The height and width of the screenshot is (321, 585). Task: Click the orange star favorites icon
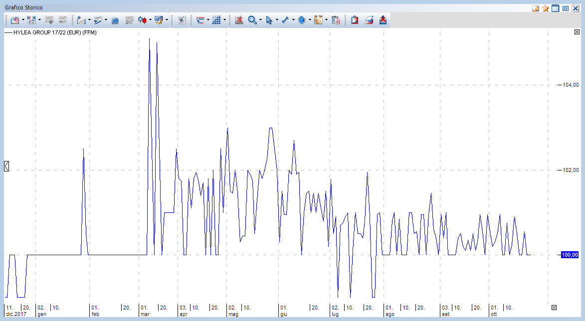(545, 8)
